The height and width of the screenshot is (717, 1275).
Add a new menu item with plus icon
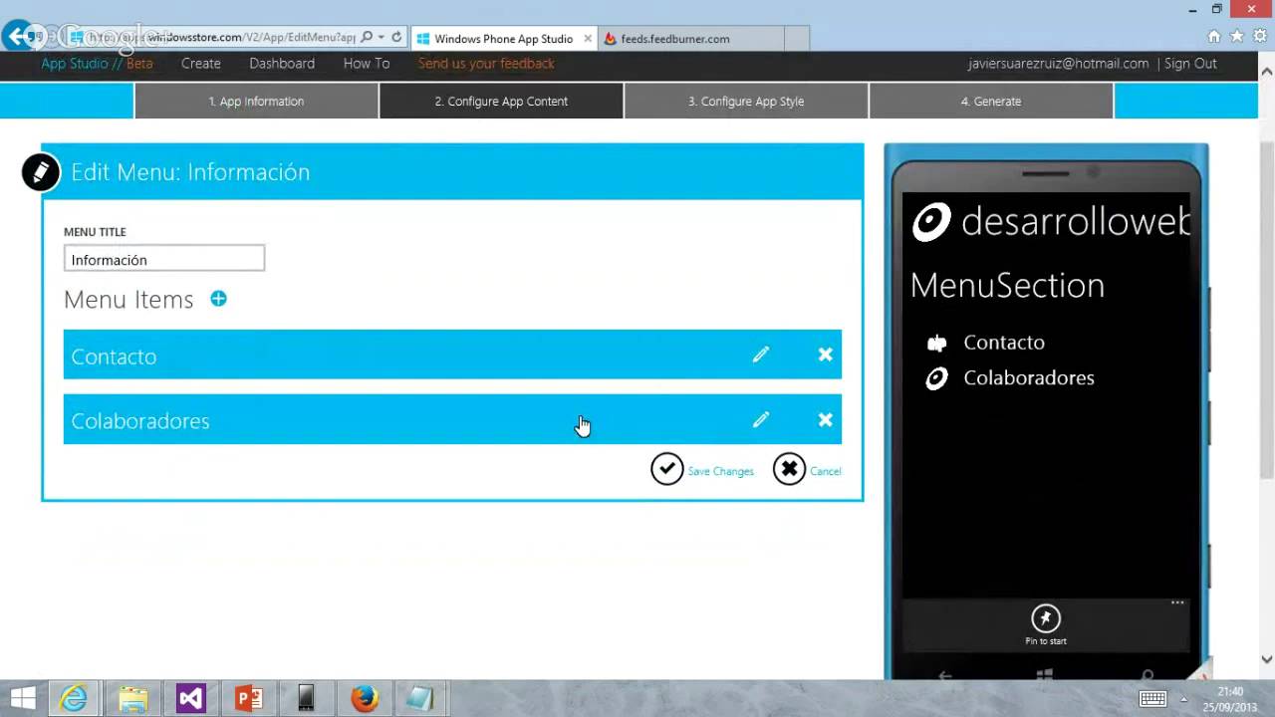point(218,299)
